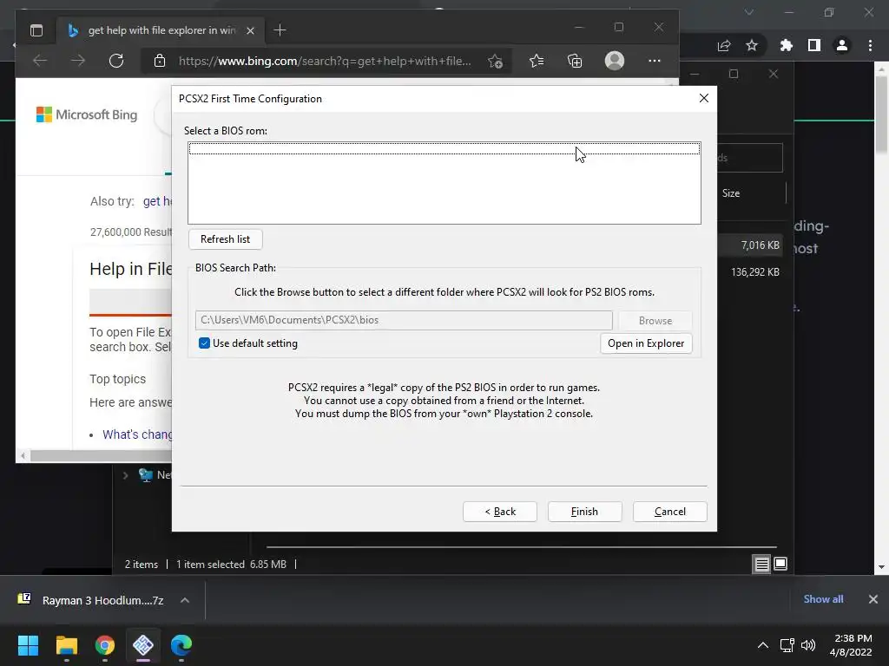Open Edge Collections icon
The height and width of the screenshot is (666, 889).
575,61
